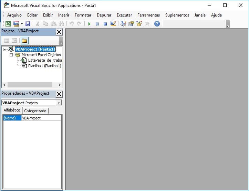The image size is (249, 191).
Task: Click the Paste clipboard icon
Action: [x=53, y=24]
